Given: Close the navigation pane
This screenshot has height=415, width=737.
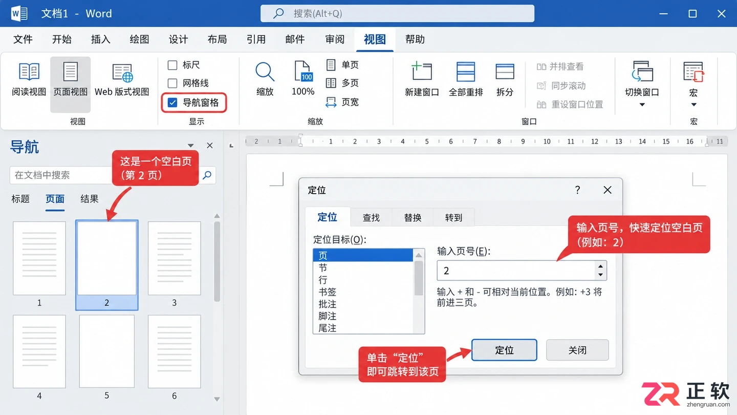Looking at the screenshot, I should (210, 146).
